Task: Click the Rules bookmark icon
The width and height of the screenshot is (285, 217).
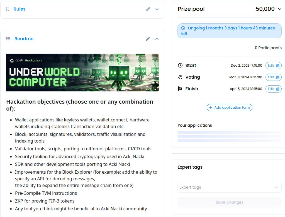Action: [x=8, y=9]
